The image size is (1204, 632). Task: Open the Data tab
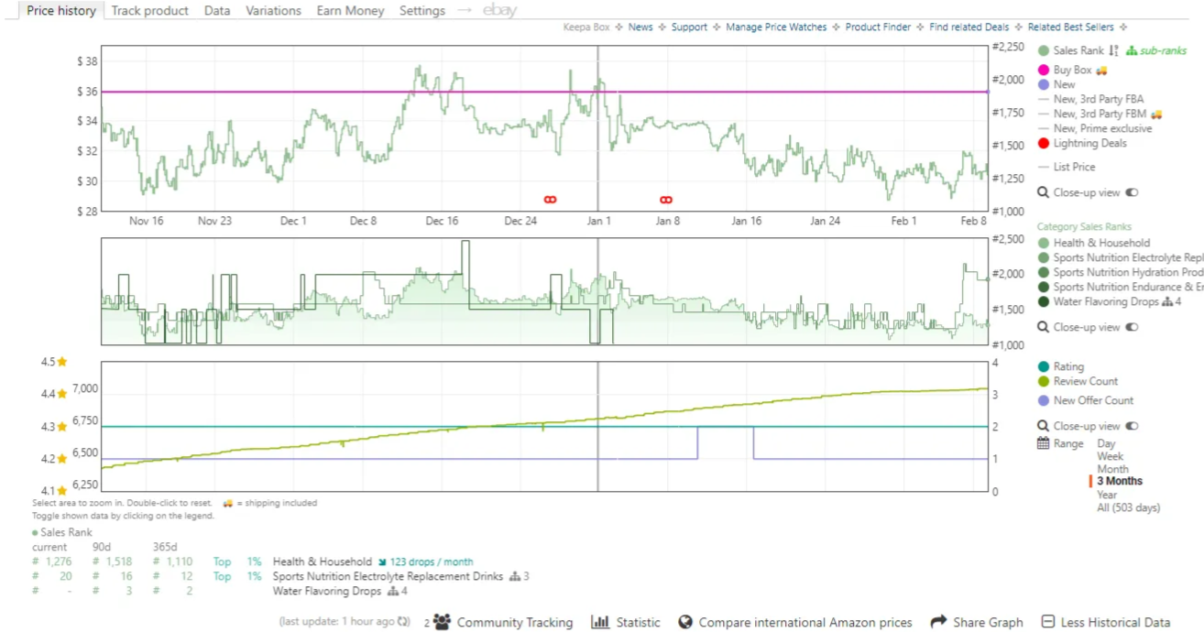[217, 11]
